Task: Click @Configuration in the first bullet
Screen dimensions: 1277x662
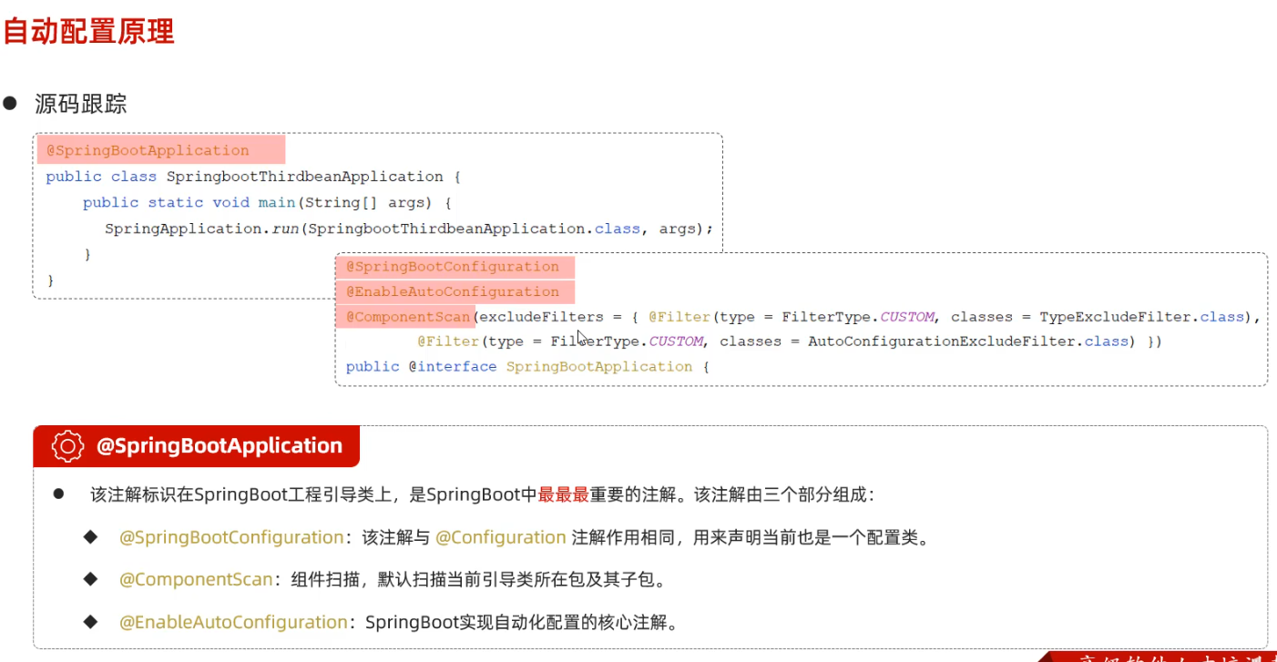Action: tap(501, 537)
